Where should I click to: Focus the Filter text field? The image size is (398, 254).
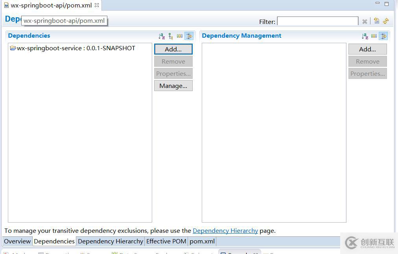317,21
